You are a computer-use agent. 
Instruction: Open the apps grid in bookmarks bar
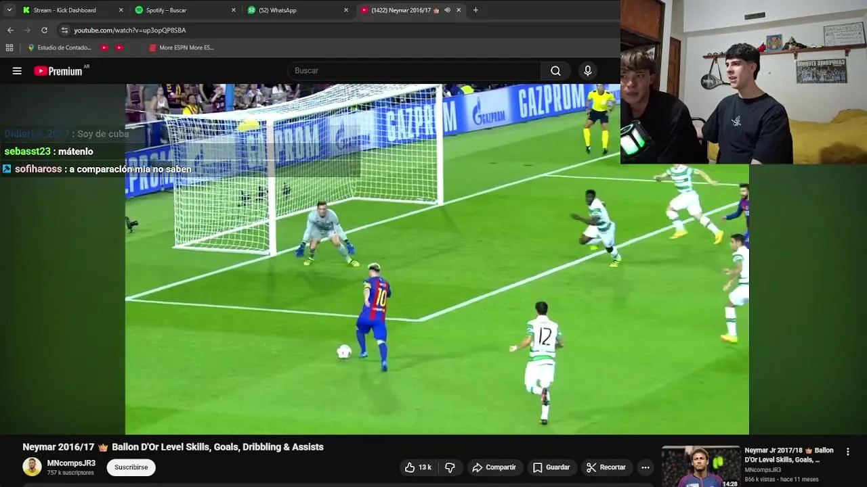tap(9, 47)
